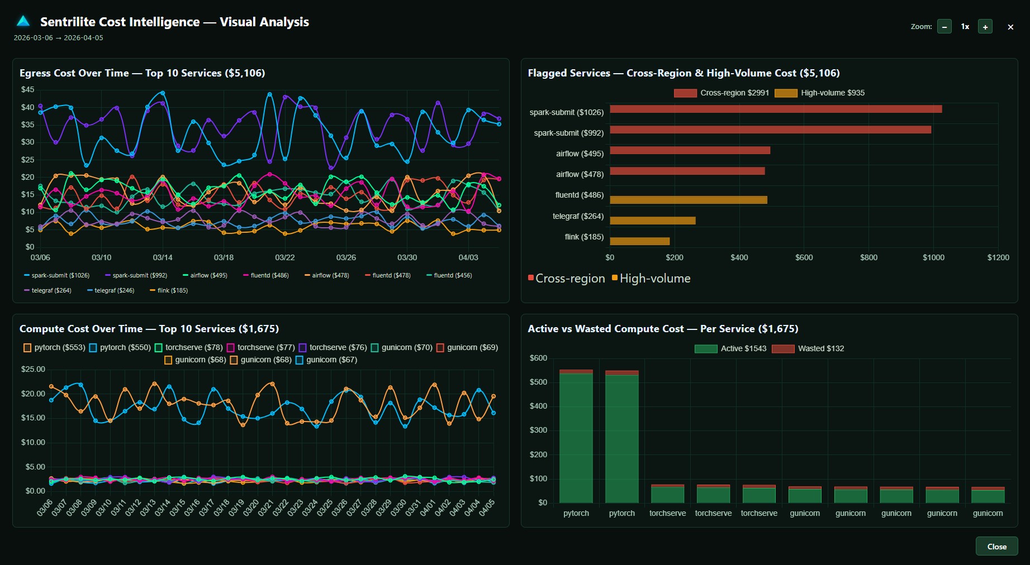
Task: Zoom out using the minus icon
Action: point(944,26)
